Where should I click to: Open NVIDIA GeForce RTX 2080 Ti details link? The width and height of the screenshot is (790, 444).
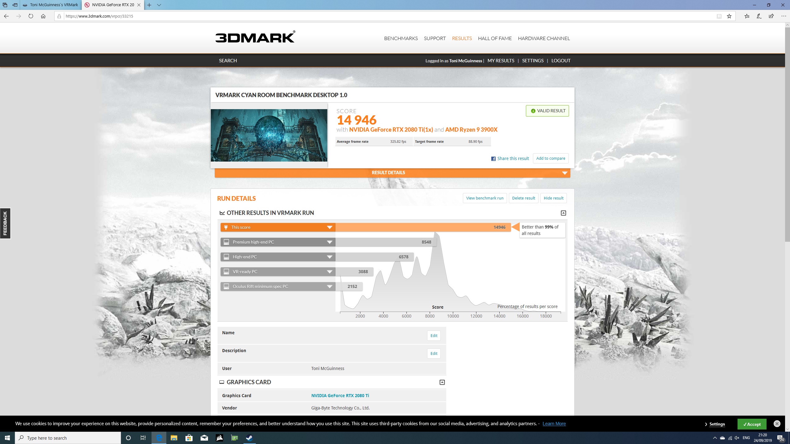click(340, 396)
